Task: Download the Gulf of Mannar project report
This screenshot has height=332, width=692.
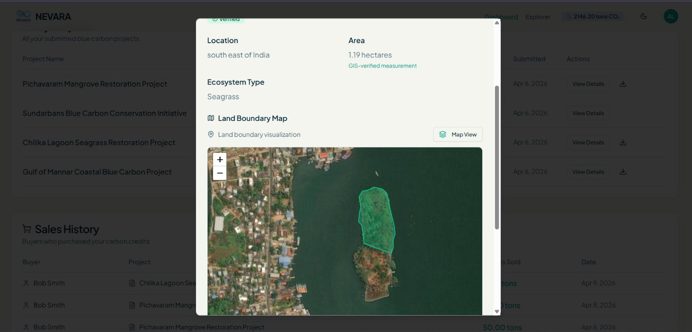Action: point(623,172)
